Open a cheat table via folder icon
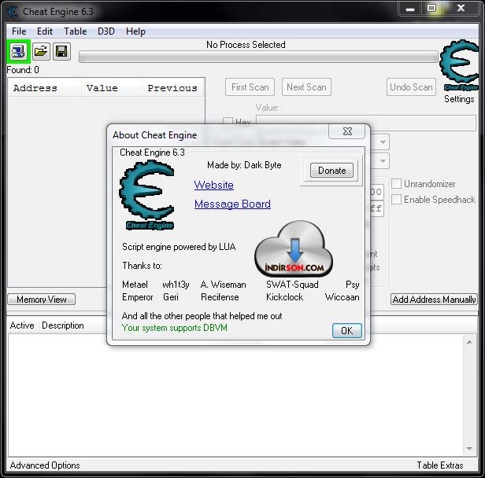Viewport: 485px width, 478px height. coord(41,51)
